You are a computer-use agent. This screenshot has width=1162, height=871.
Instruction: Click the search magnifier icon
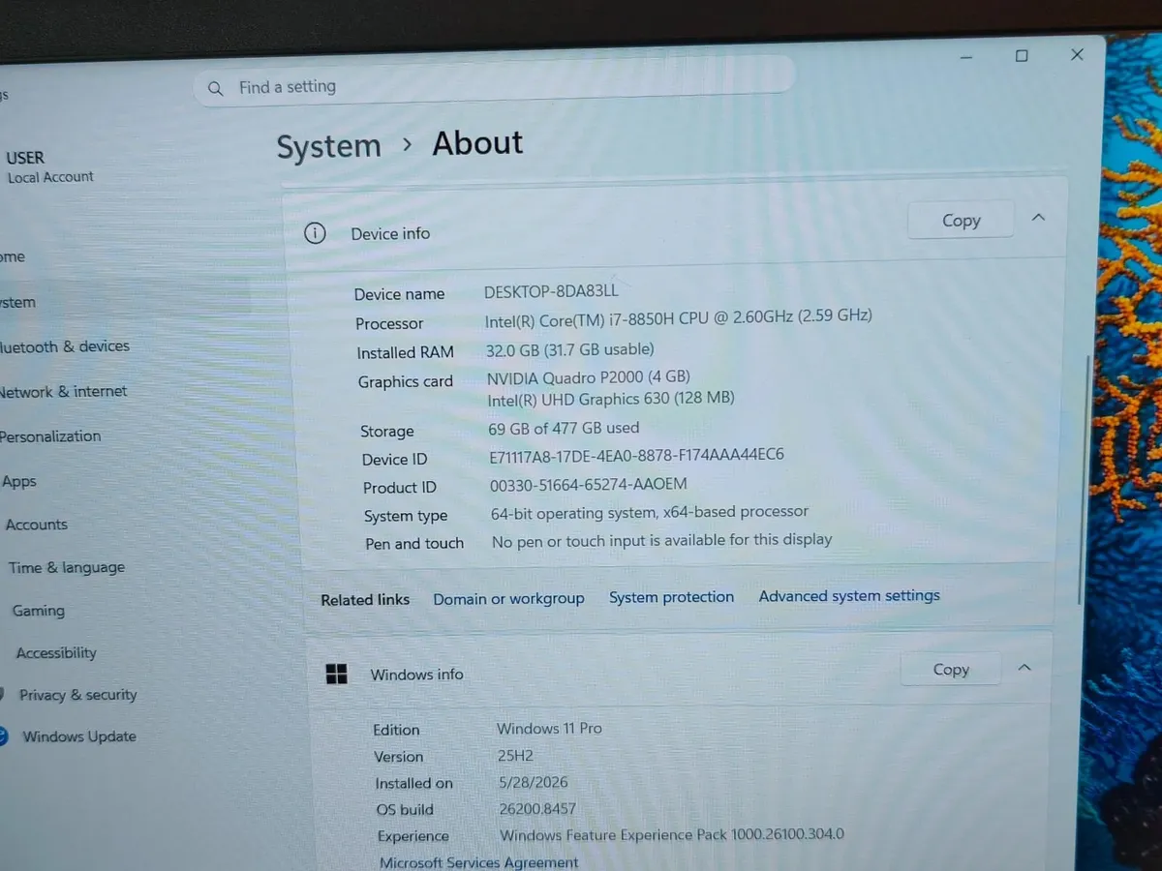point(216,88)
